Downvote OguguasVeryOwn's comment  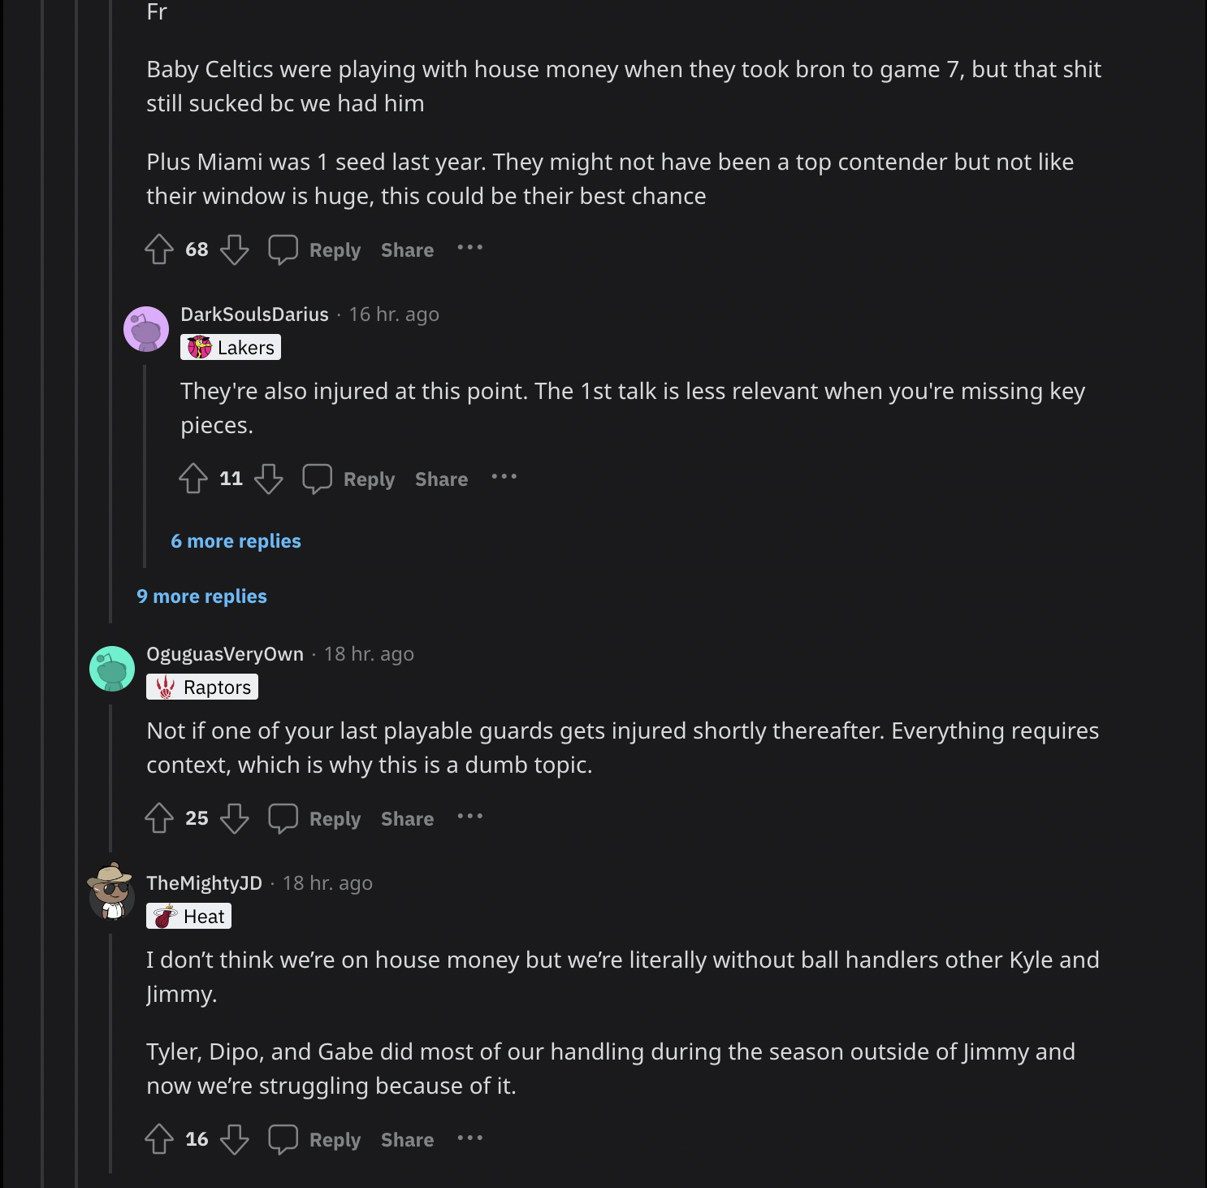coord(235,818)
